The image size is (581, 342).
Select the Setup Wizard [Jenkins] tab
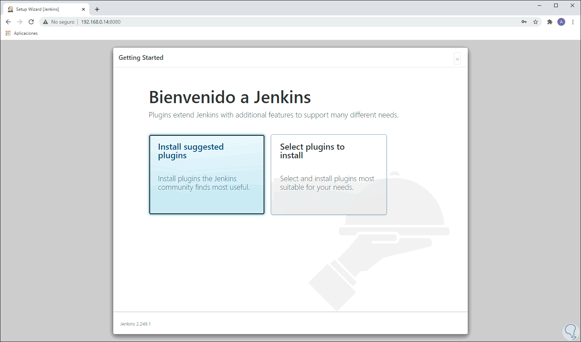(x=46, y=9)
